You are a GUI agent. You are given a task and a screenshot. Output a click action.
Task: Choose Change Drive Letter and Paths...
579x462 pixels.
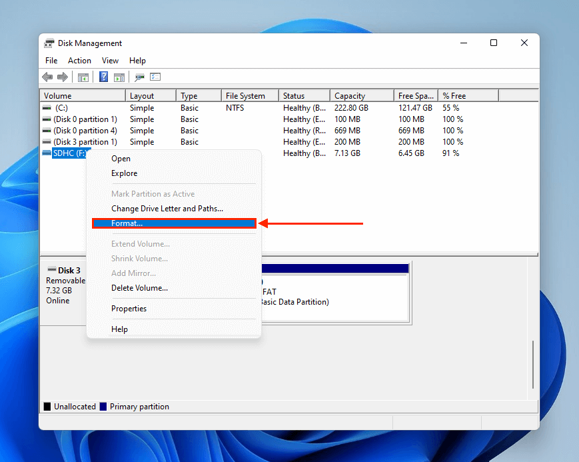[167, 209]
